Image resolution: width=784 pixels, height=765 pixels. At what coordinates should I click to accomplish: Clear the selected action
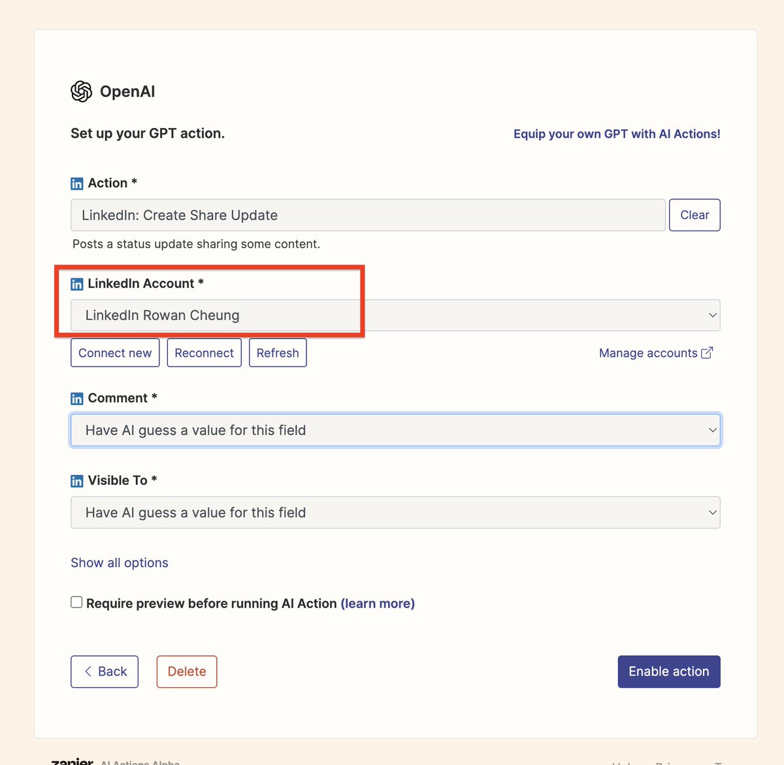click(694, 216)
